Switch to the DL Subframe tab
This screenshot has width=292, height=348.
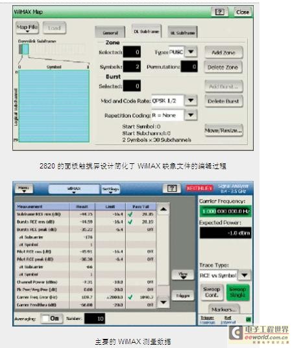147,31
